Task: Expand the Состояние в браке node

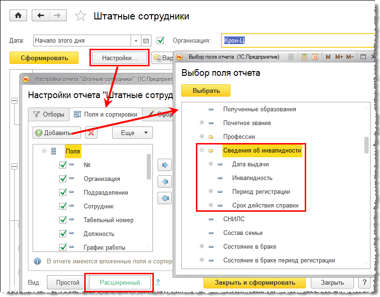Action: (202, 246)
